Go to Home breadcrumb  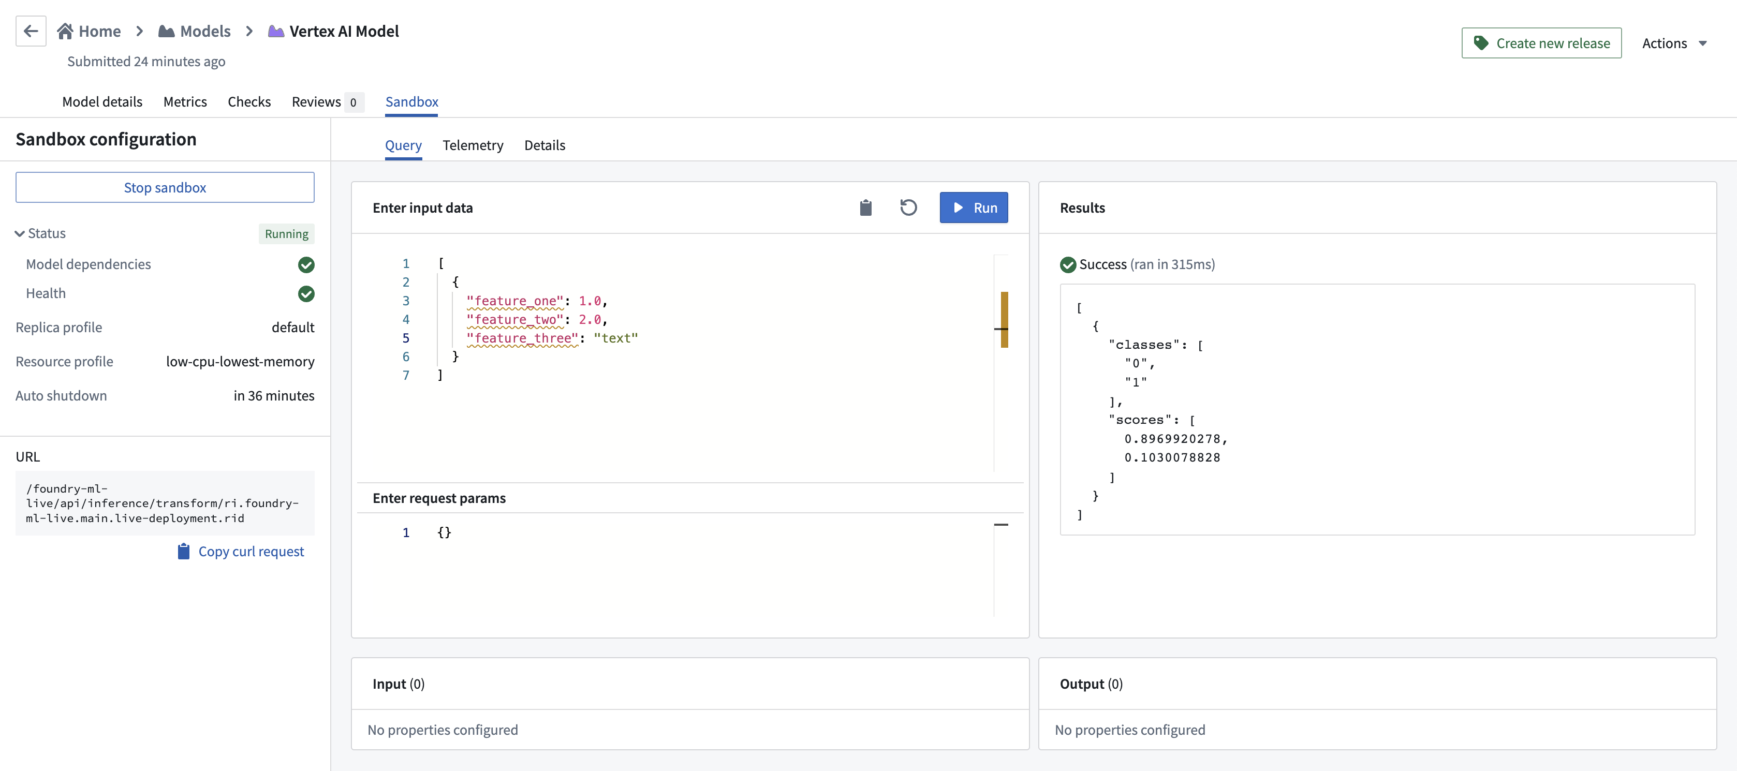[89, 31]
